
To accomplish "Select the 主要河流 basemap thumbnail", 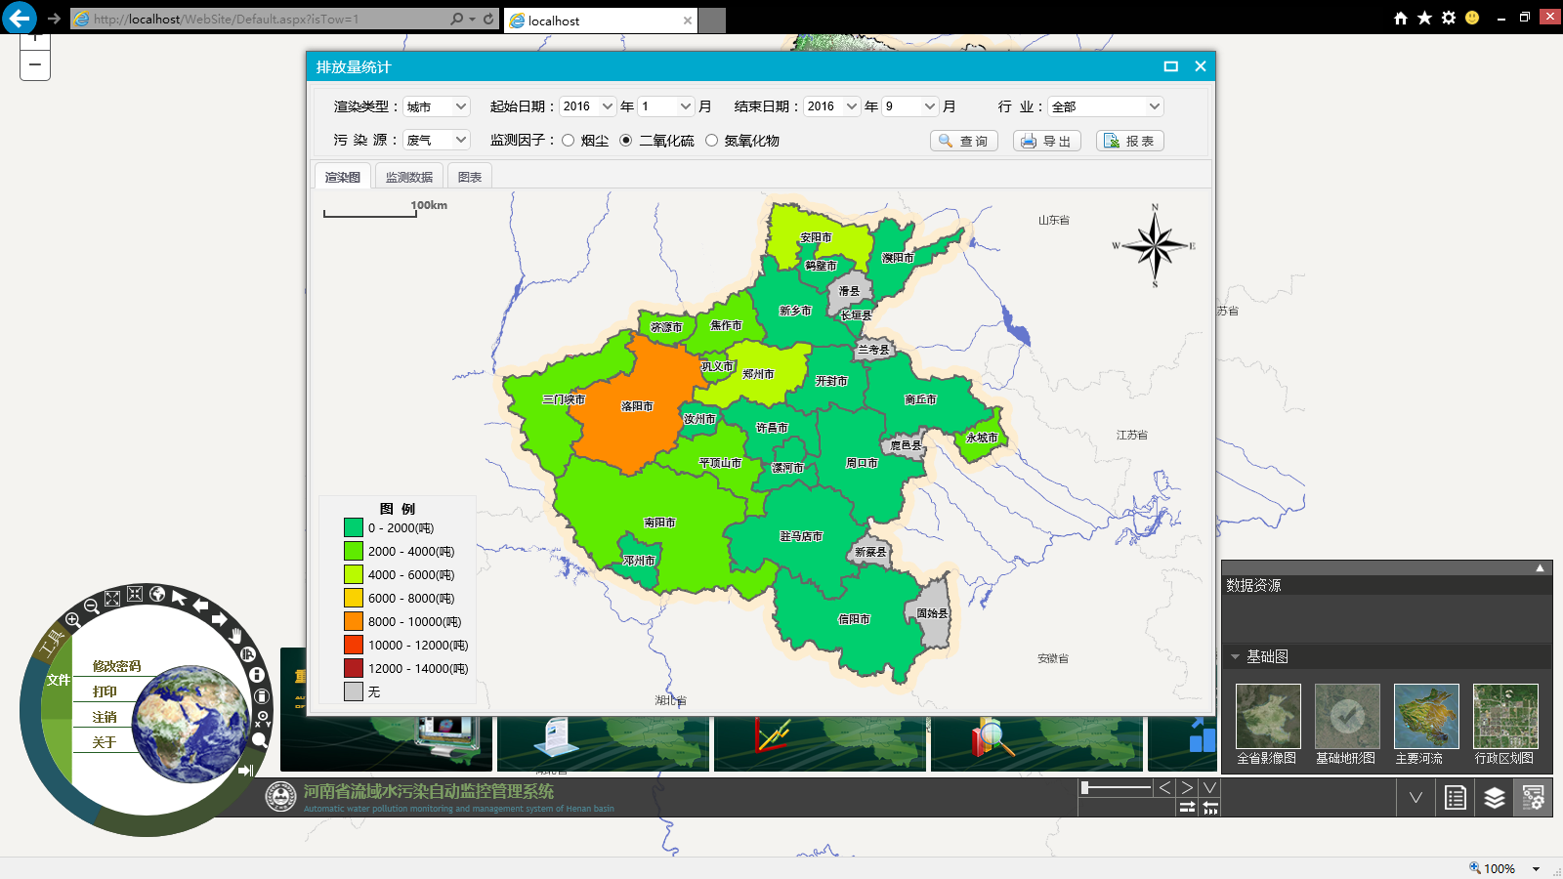I will point(1425,717).
